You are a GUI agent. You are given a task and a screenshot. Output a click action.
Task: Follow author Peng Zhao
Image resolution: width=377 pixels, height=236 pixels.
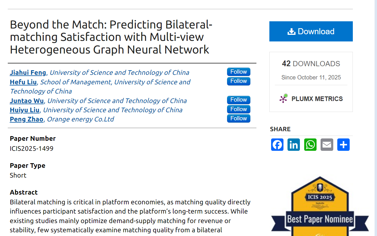(x=239, y=118)
